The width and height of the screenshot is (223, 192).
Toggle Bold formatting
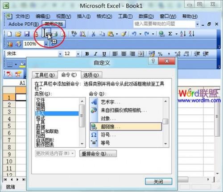point(87,54)
